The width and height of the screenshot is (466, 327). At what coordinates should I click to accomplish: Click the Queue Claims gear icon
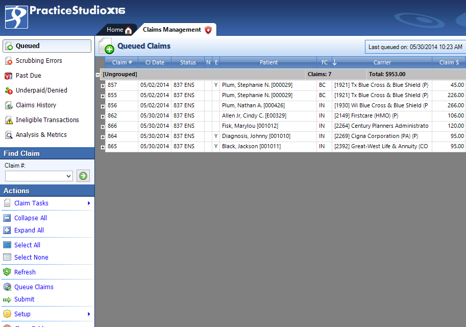pos(7,287)
